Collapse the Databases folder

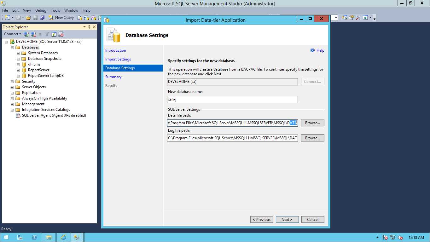tap(12, 47)
